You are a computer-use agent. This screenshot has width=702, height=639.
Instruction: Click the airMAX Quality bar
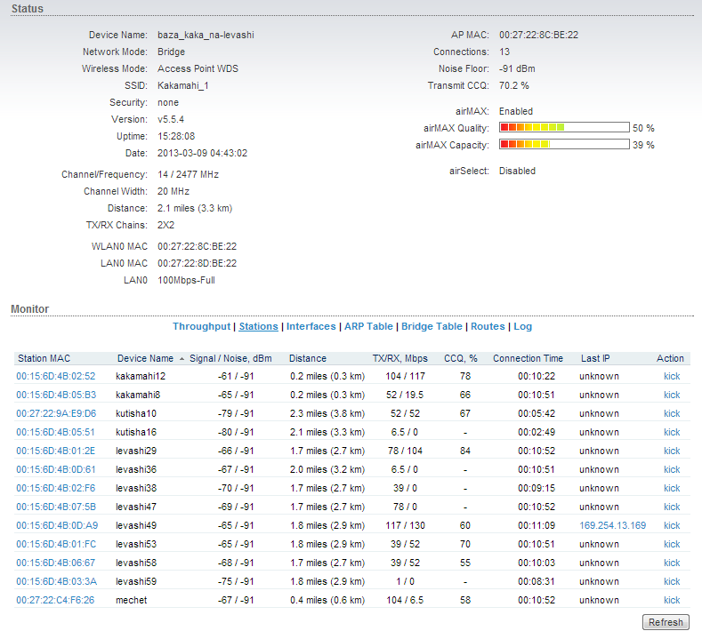[564, 128]
